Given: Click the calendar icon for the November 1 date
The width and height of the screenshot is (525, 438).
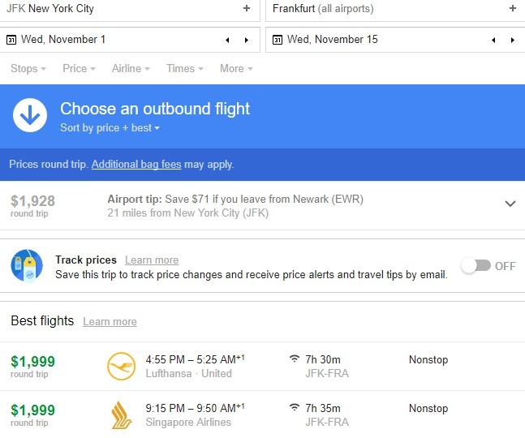Looking at the screenshot, I should tap(11, 40).
